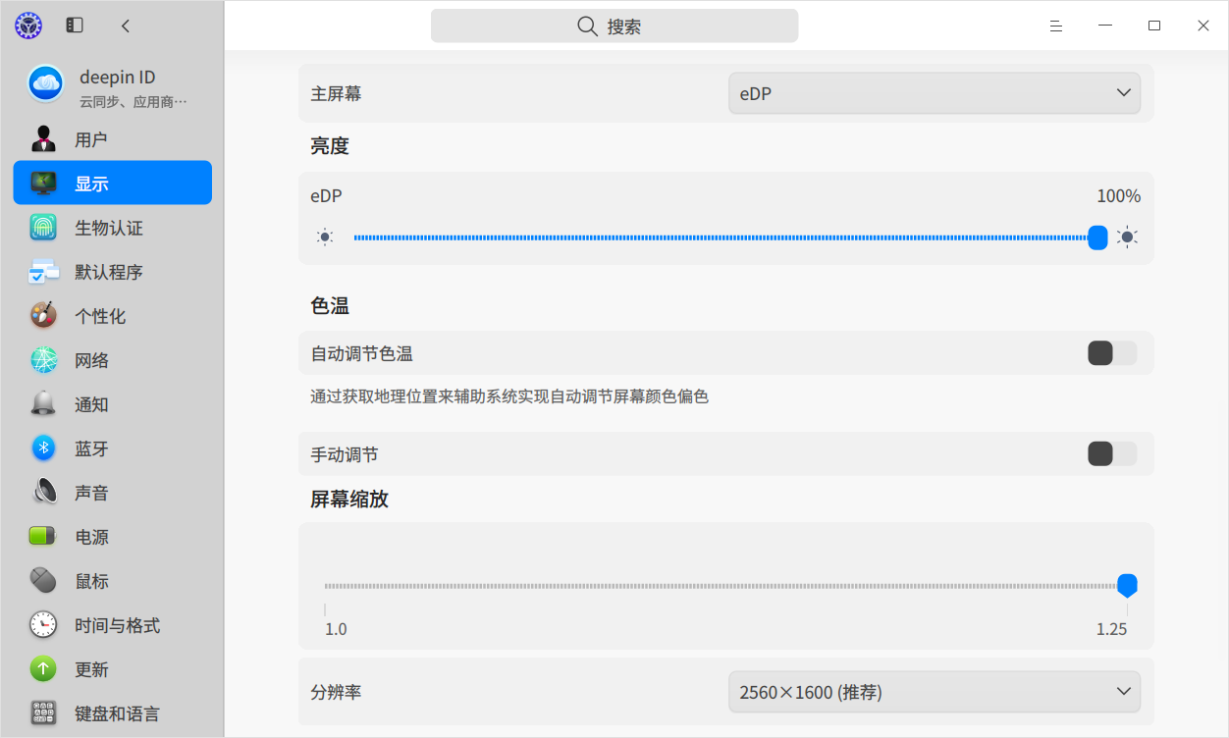
Task: Turn on the 手动调节 switch
Action: point(1112,453)
